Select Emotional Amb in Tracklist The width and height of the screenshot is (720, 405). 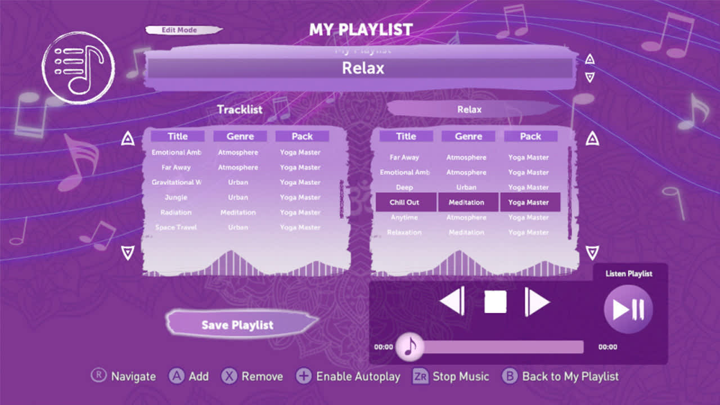click(177, 152)
